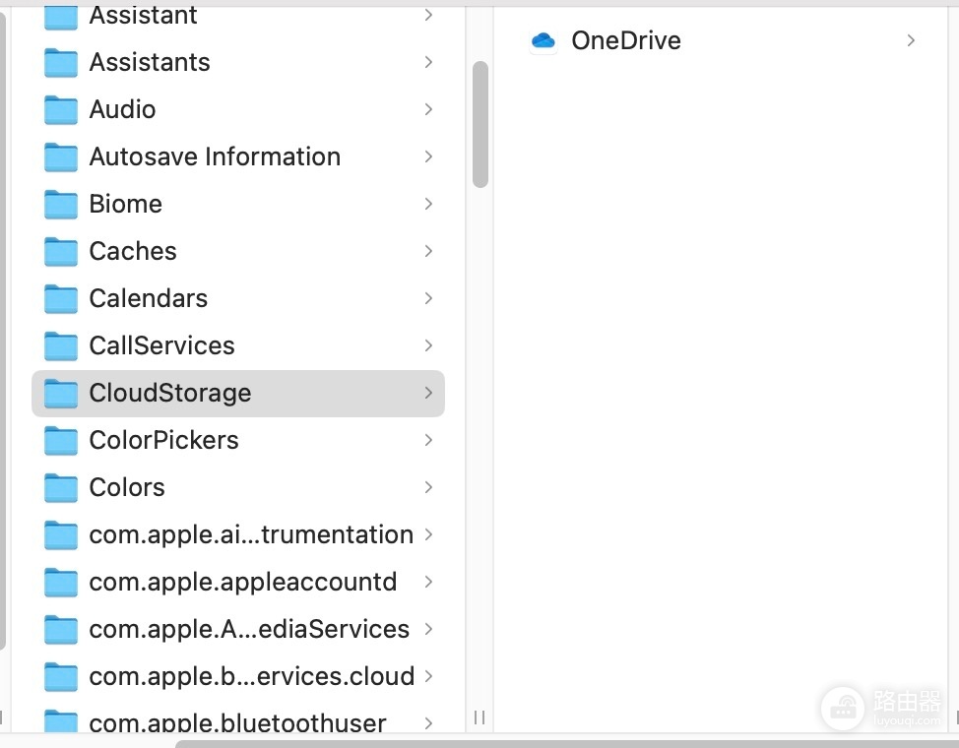Select com.apple.b…ervices.cloud folder name
Screen dimensions: 959x748
251,676
